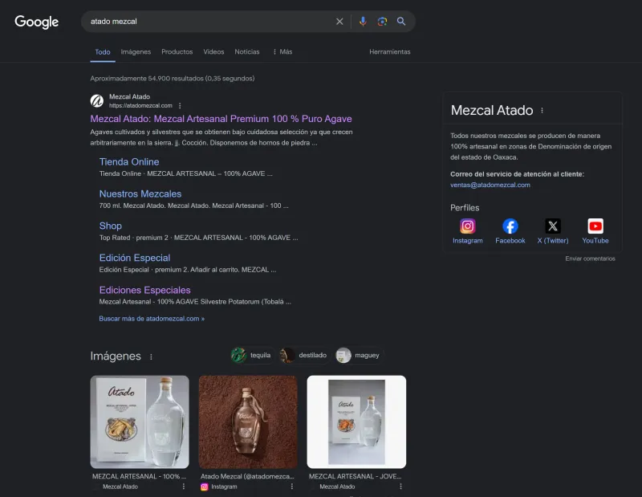Filter images by the tequila chip
This screenshot has height=497, width=642.
pyautogui.click(x=252, y=355)
